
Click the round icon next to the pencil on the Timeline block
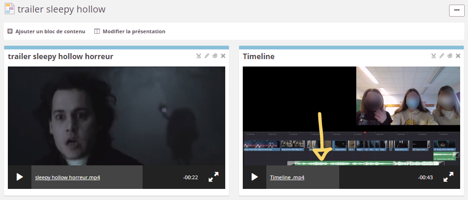coord(450,56)
